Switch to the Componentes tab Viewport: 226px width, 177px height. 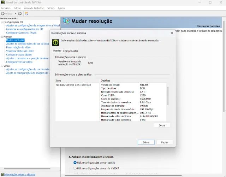[71, 51]
